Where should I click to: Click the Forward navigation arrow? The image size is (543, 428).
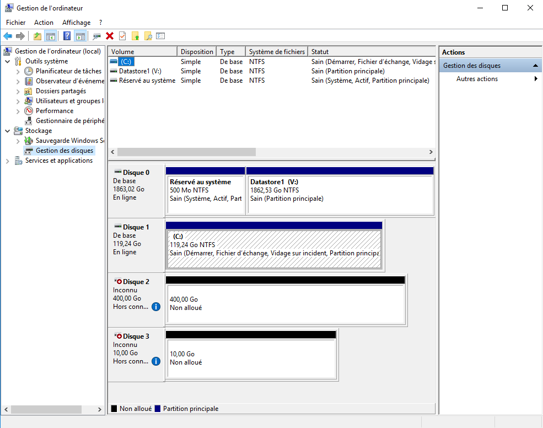click(x=21, y=36)
